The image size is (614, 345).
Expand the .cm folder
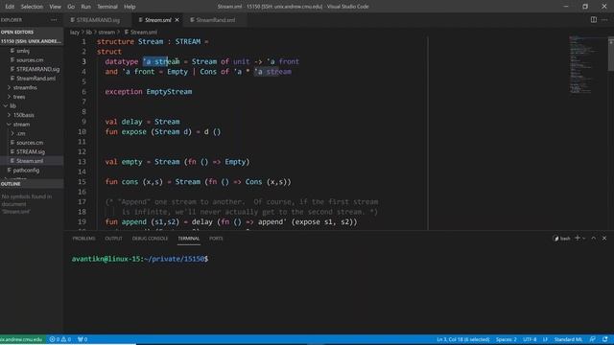coord(21,133)
